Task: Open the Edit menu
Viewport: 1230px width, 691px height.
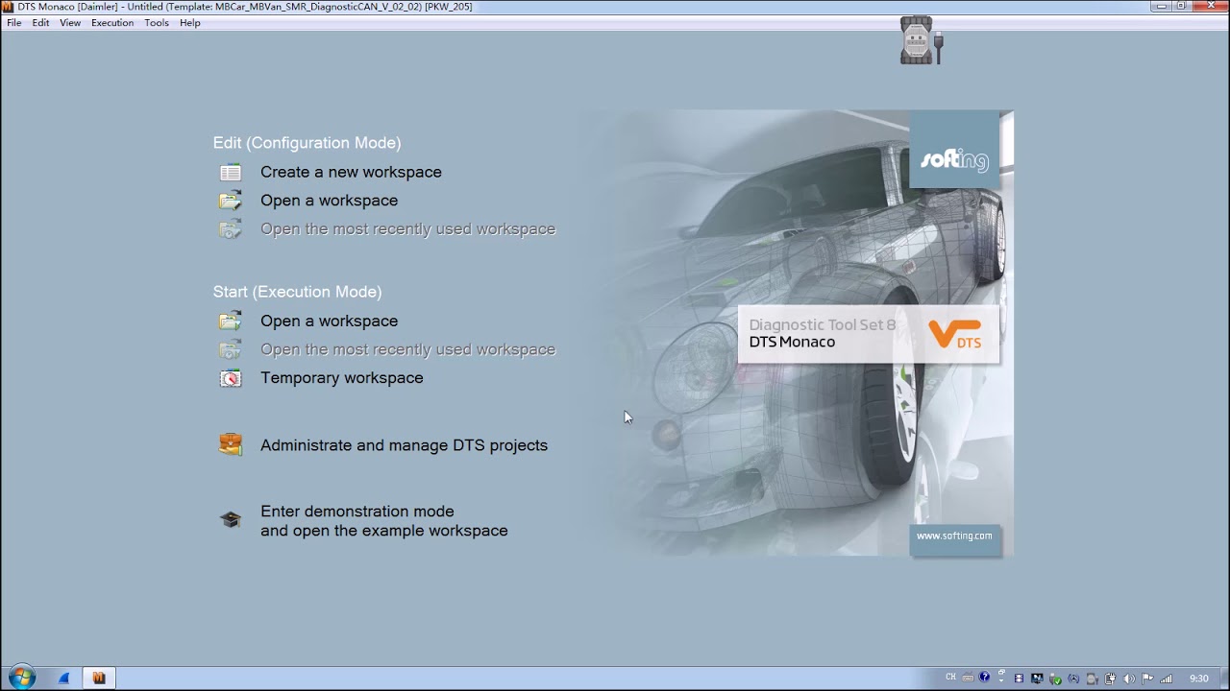Action: click(40, 23)
